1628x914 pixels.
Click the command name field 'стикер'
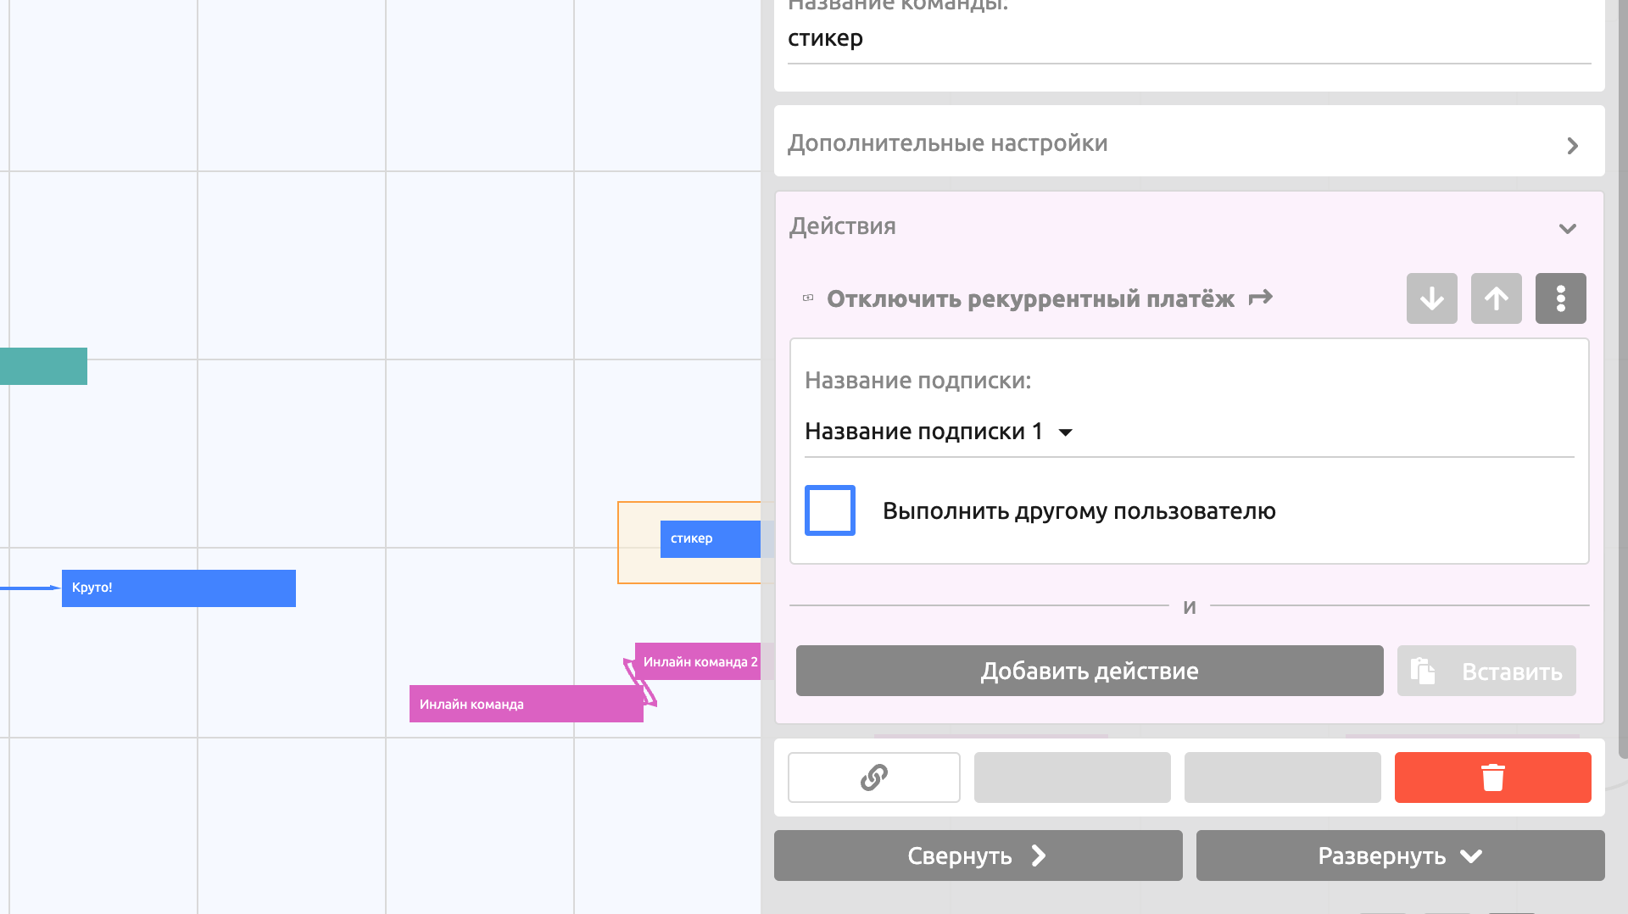pos(1189,38)
